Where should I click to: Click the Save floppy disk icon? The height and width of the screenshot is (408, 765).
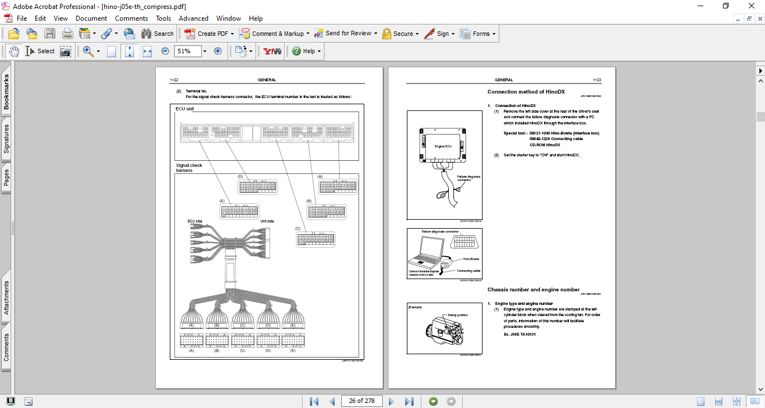[x=49, y=34]
